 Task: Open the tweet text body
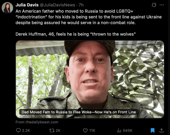89,23
